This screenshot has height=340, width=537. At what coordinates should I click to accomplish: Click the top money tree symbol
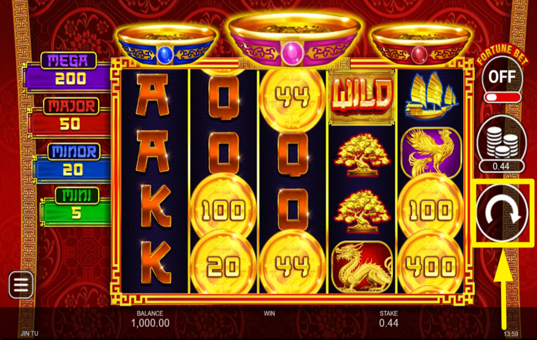362,154
